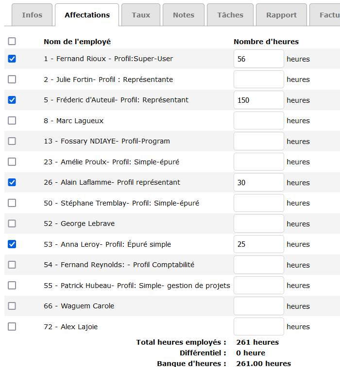Check the box for Alex Lajoie

pyautogui.click(x=12, y=327)
